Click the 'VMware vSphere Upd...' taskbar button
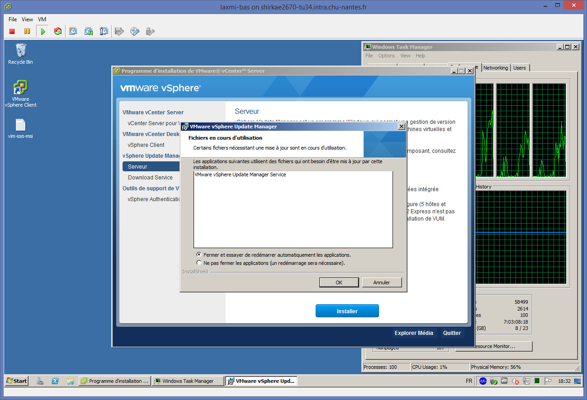This screenshot has height=400, width=587. (261, 381)
